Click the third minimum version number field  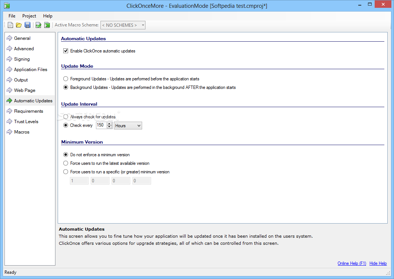[121, 181]
